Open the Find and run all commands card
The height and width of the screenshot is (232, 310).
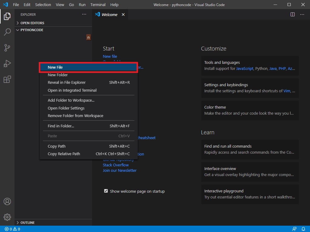click(250, 149)
